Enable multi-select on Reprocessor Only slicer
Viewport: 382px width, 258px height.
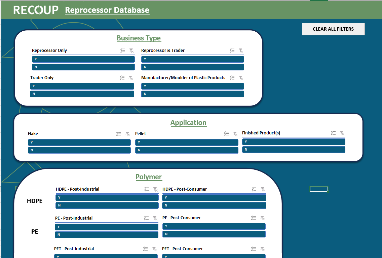122,50
